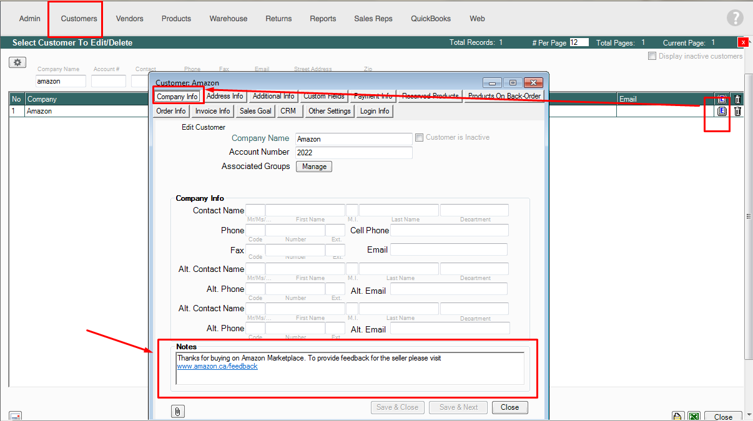The image size is (753, 421).
Task: Check the Customer is Inactive checkbox
Action: click(420, 138)
